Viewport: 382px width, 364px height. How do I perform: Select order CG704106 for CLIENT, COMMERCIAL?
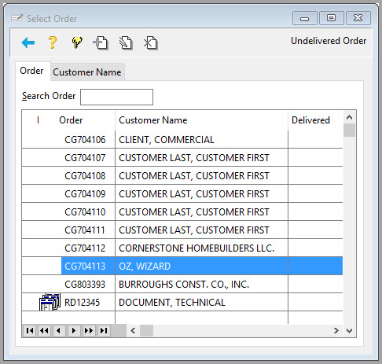tap(182, 140)
